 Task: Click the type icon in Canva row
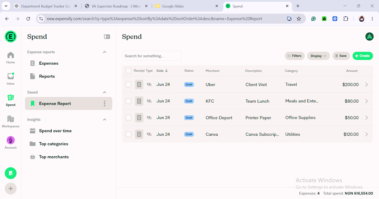149,134
